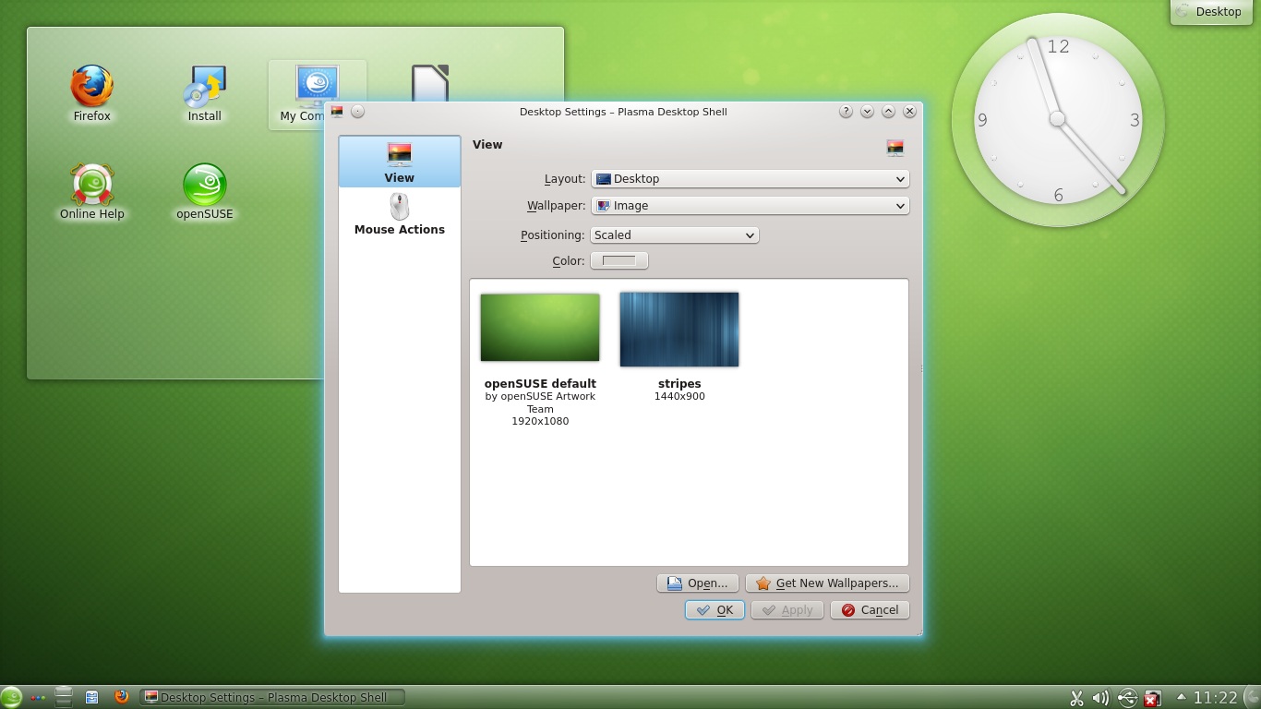This screenshot has width=1261, height=709.
Task: Open the Online Help desktop icon
Action: (x=92, y=191)
